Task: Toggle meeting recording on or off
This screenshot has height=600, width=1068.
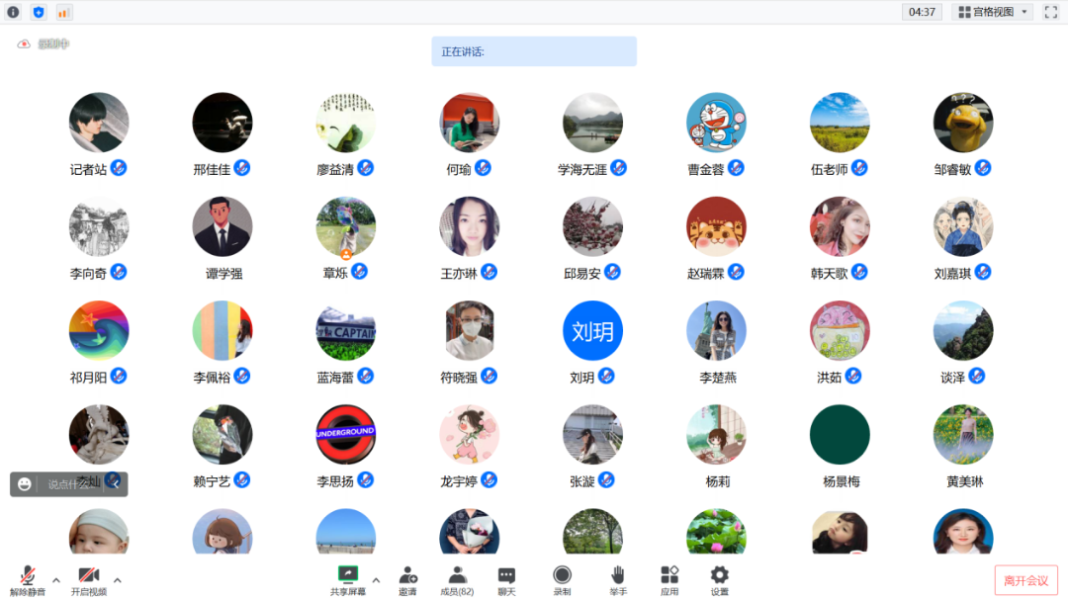Action: coord(562,575)
